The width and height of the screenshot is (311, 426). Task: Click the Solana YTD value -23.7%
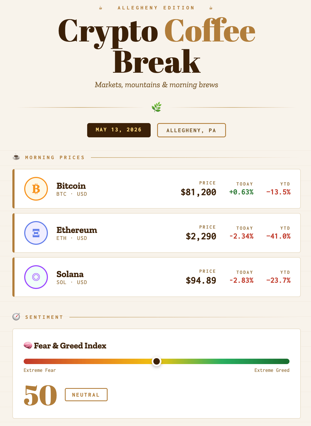tap(278, 280)
